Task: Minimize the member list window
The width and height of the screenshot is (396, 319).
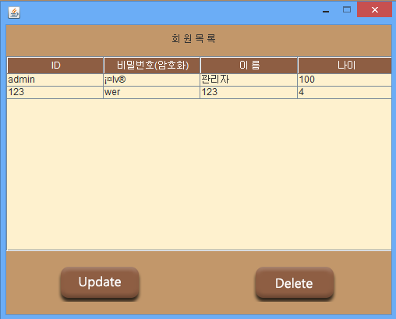Action: 326,11
